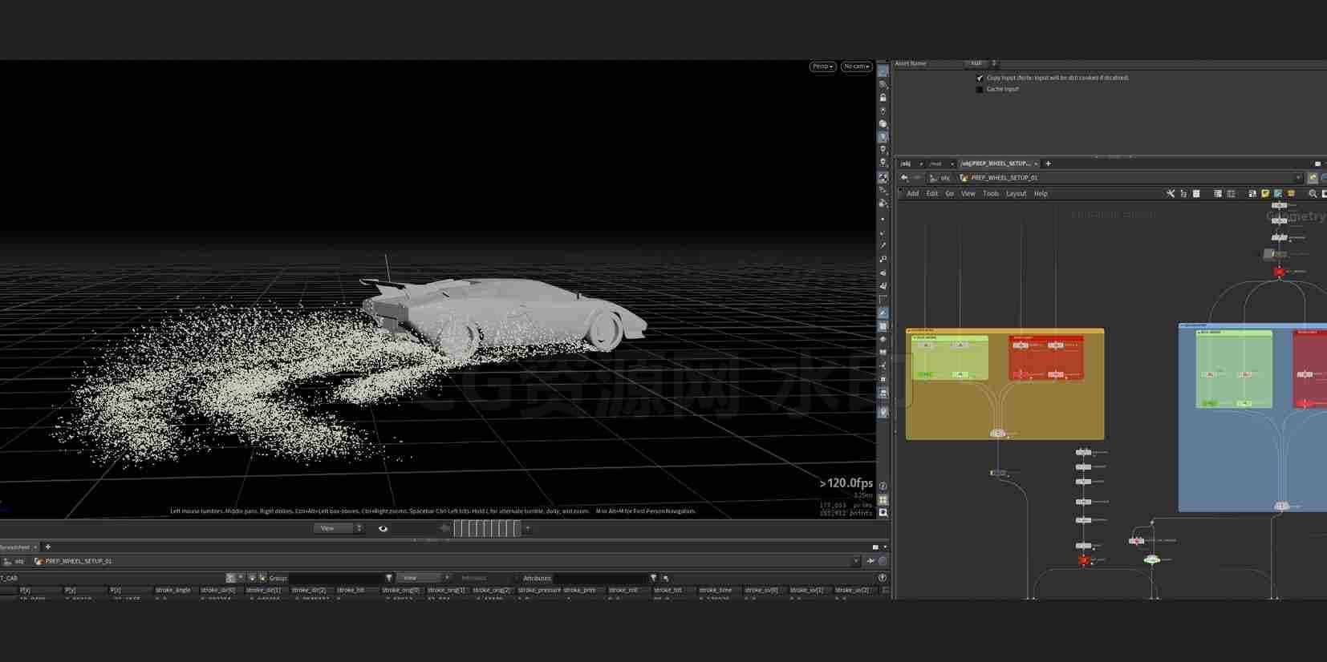Click the lock icon in viewport toolbar
The height and width of the screenshot is (662, 1327).
coord(883,98)
